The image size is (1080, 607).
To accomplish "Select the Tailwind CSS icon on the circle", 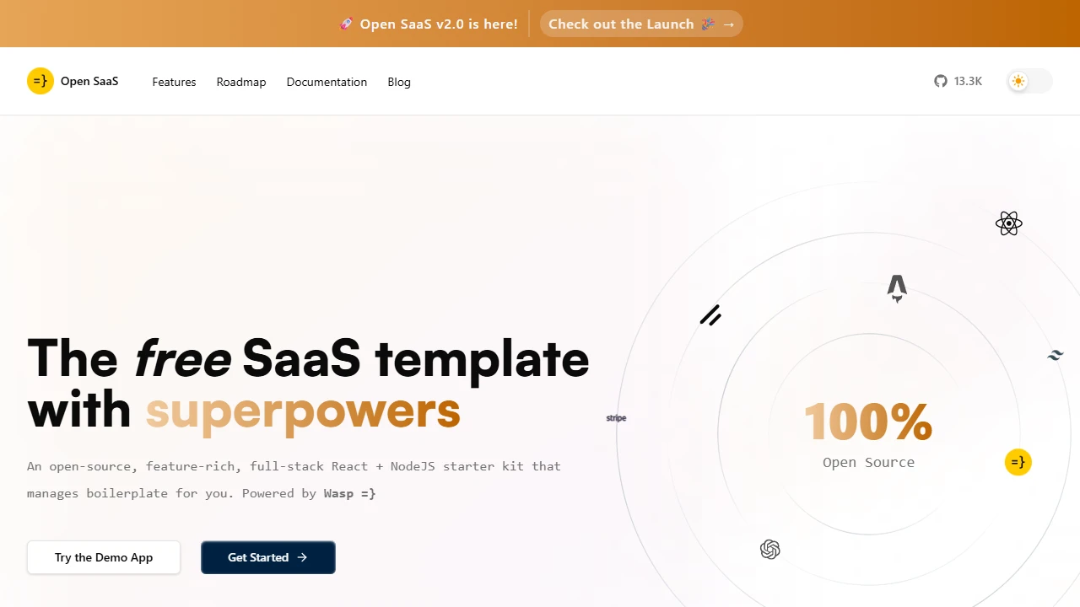I will pyautogui.click(x=1055, y=355).
